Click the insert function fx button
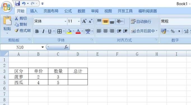Viewport: 191px width, 105px height. (x=66, y=47)
